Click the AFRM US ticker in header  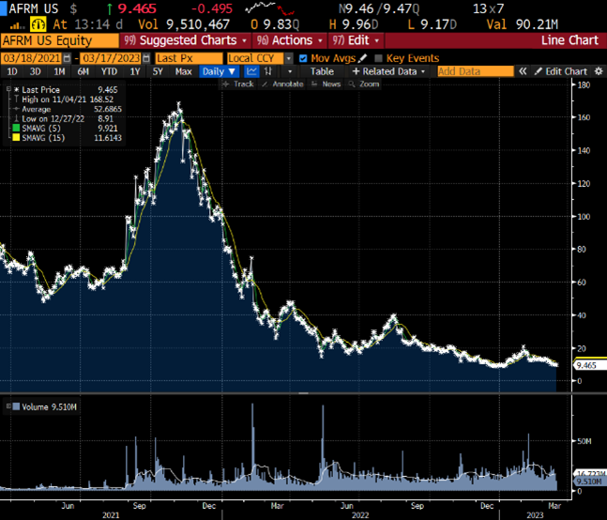click(33, 8)
